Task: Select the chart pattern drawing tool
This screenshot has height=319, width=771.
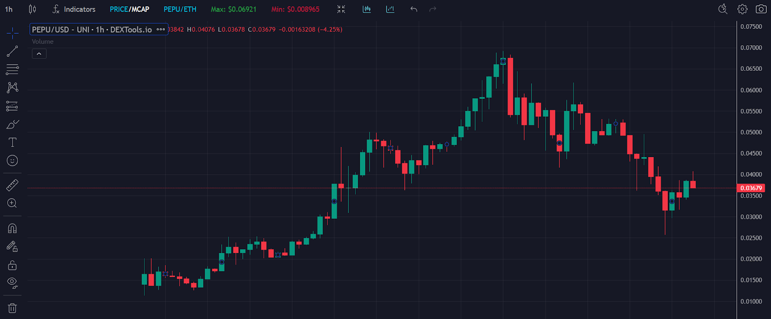Action: click(13, 87)
